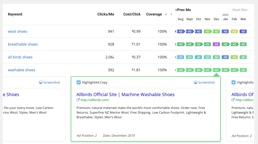Open the all birds shoes keyword link

pyautogui.click(x=20, y=57)
